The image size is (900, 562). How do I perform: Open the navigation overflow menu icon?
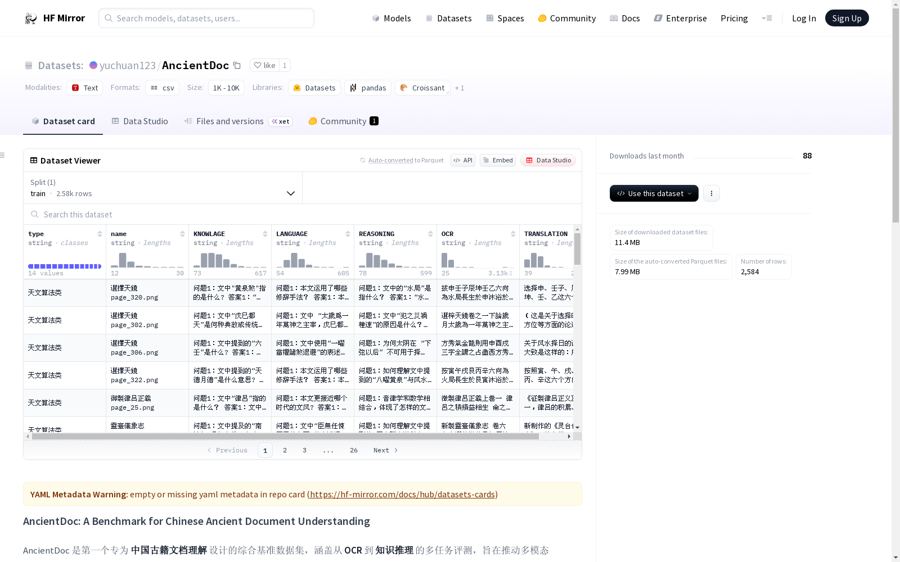[x=767, y=18]
